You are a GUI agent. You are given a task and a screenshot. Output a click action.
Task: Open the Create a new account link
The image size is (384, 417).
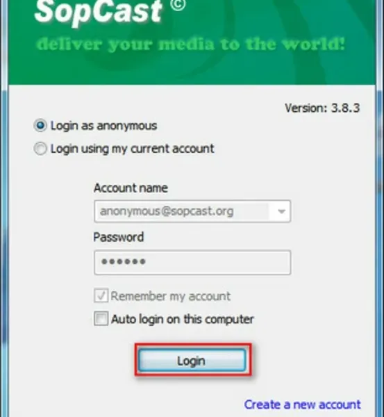point(302,404)
